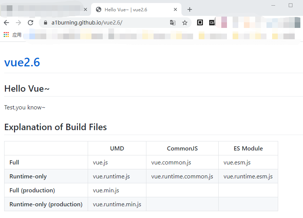Click the UMD column header

[117, 149]
